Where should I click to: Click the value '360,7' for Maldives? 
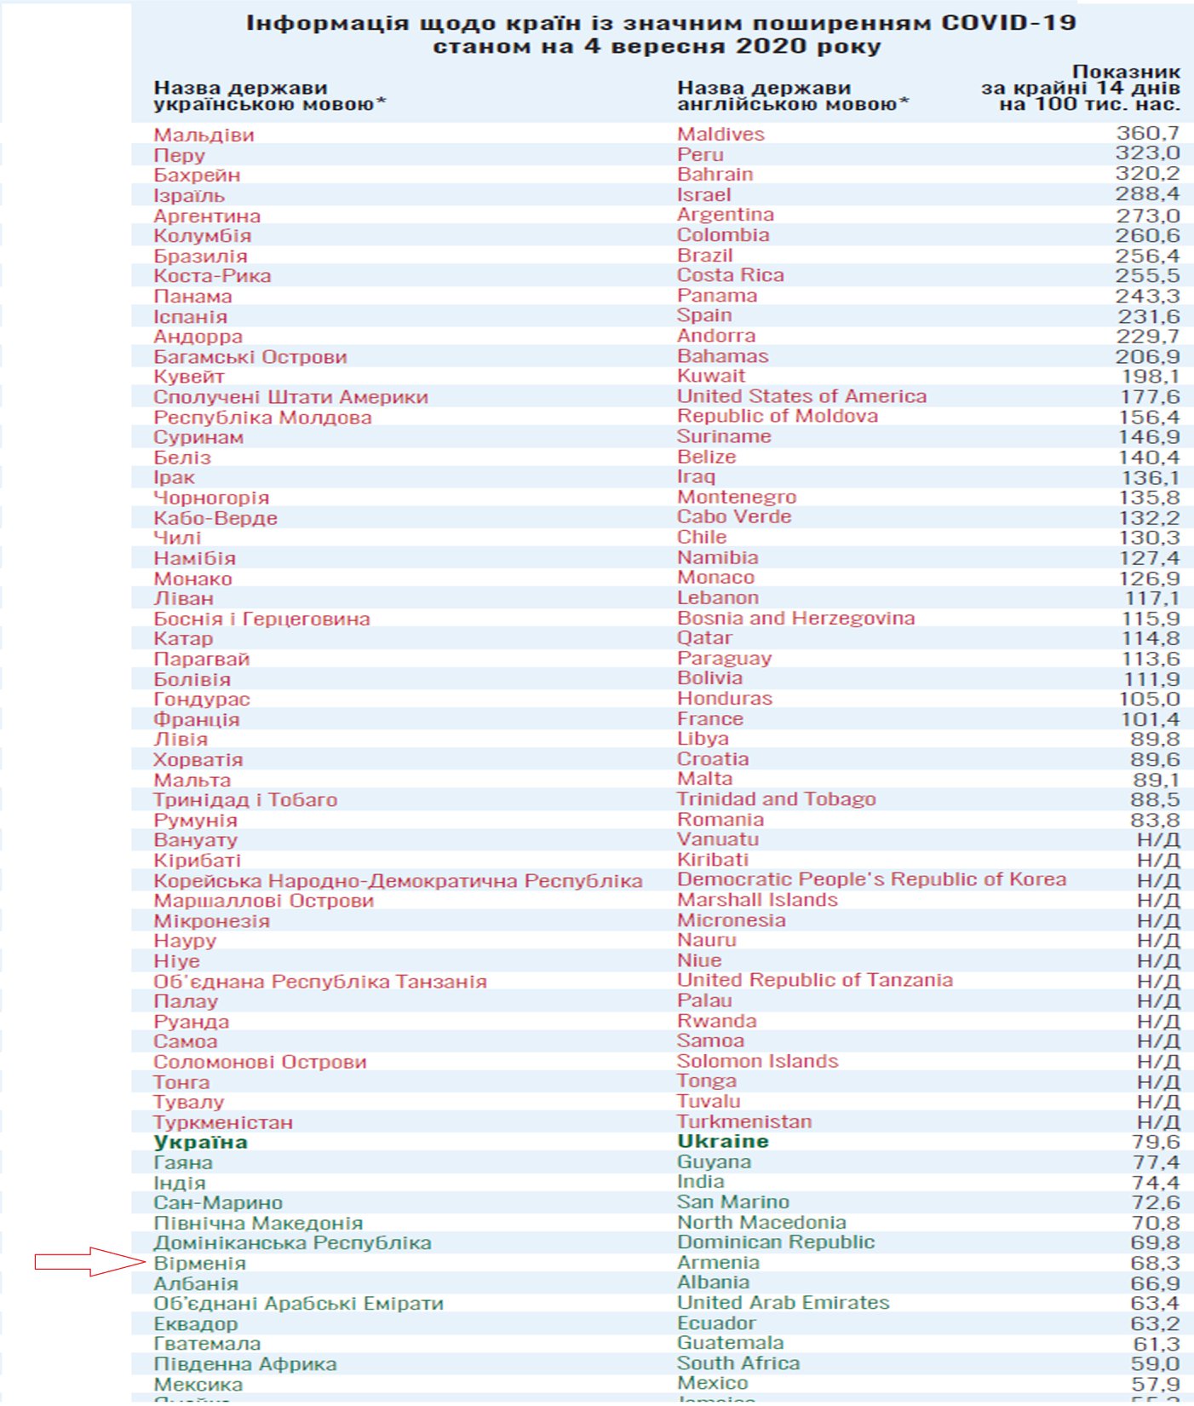[x=1147, y=133]
